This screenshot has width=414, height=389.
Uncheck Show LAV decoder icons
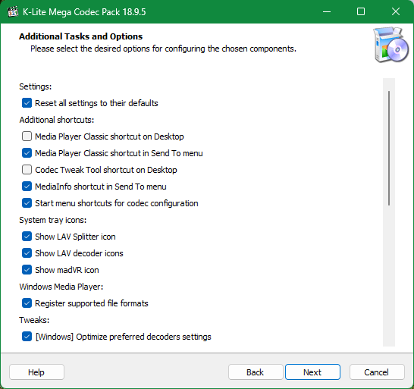[27, 253]
